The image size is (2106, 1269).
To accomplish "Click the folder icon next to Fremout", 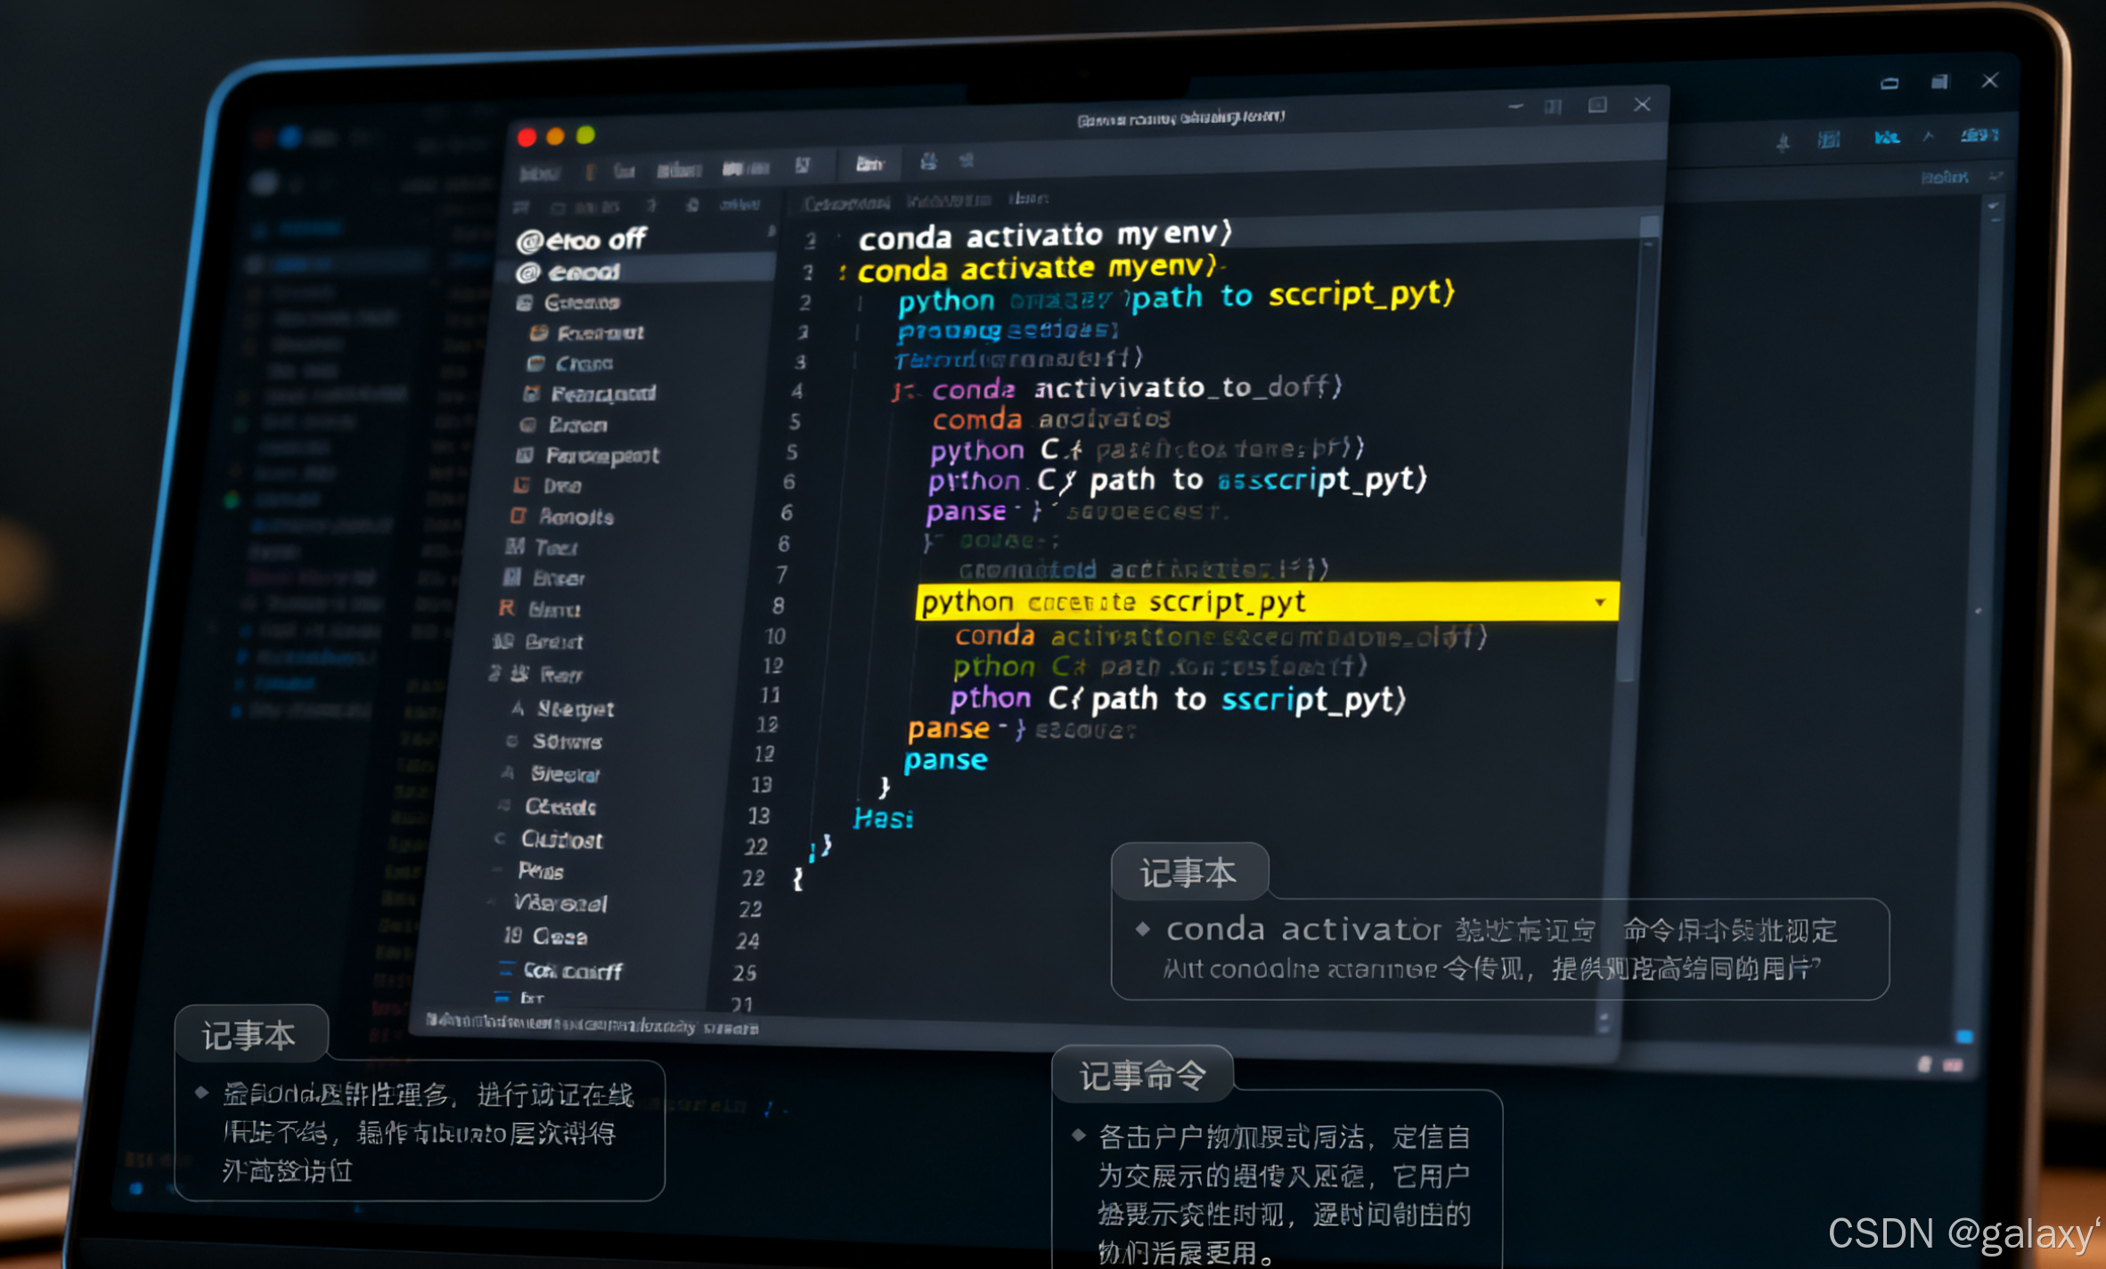I will pyautogui.click(x=538, y=333).
